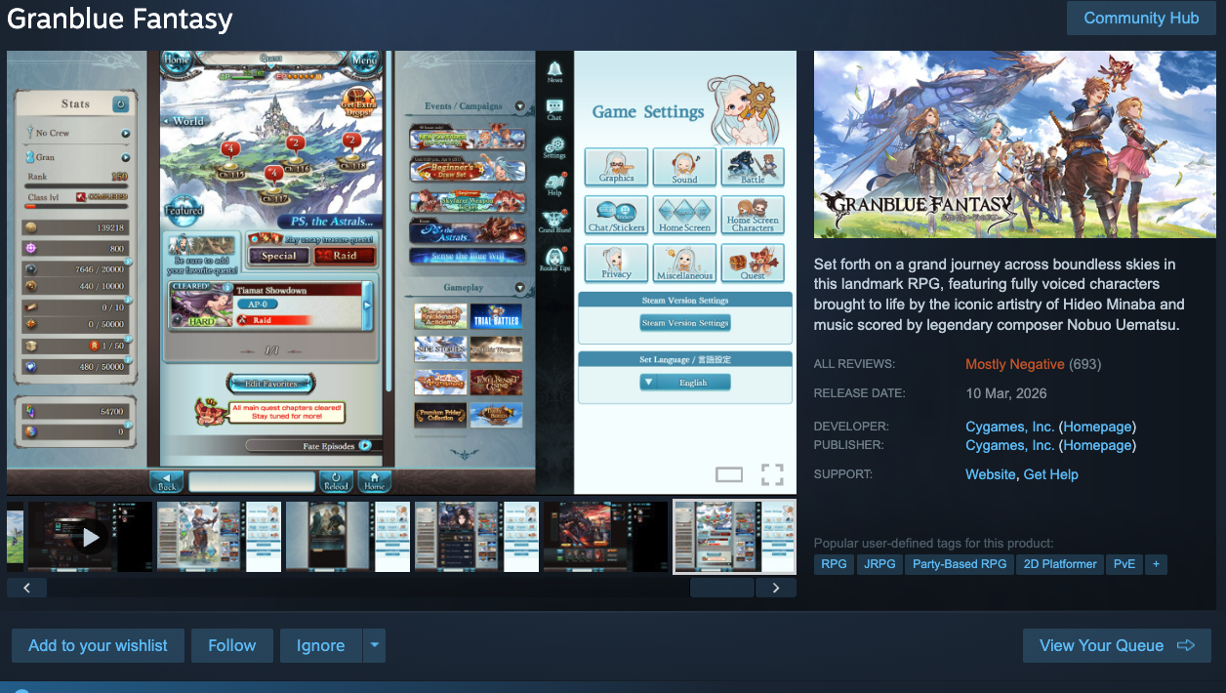This screenshot has height=693, width=1226.
Task: Open the publisher's Homepage link
Action: pyautogui.click(x=1097, y=445)
